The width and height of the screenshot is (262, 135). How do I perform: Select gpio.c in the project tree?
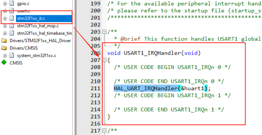click(x=23, y=3)
